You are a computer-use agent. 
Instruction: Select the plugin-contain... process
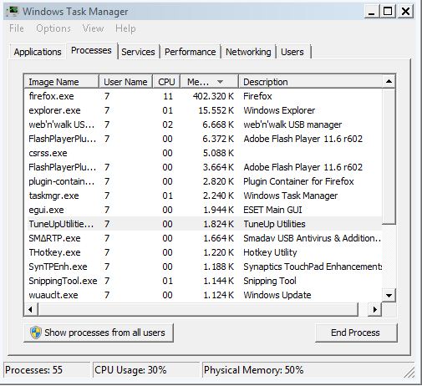tap(203, 181)
